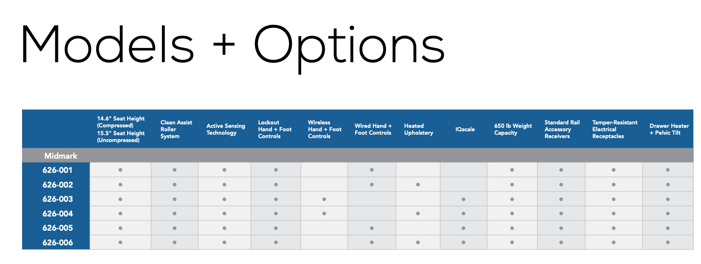Image resolution: width=701 pixels, height=264 pixels.
Task: Click the Drawer Heater + Pelvic Tilt header
Action: 669,129
